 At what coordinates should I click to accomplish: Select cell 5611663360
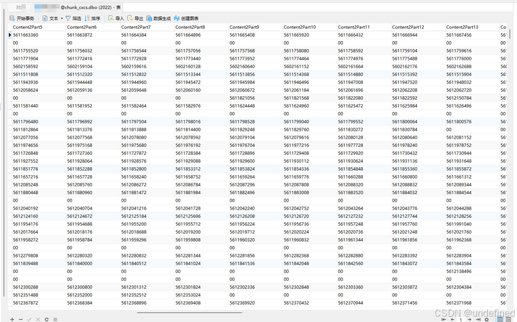point(39,35)
